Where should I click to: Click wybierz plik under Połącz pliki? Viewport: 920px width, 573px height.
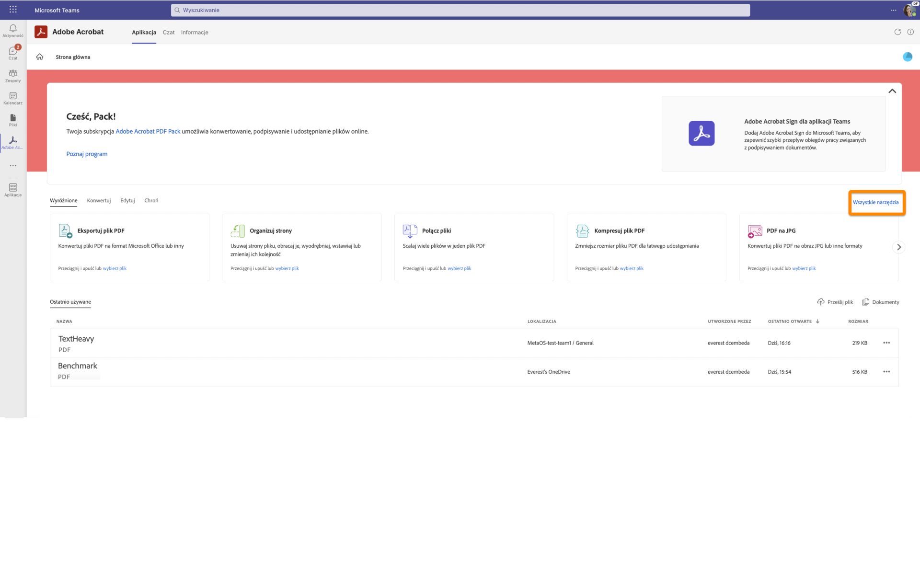pyautogui.click(x=459, y=268)
